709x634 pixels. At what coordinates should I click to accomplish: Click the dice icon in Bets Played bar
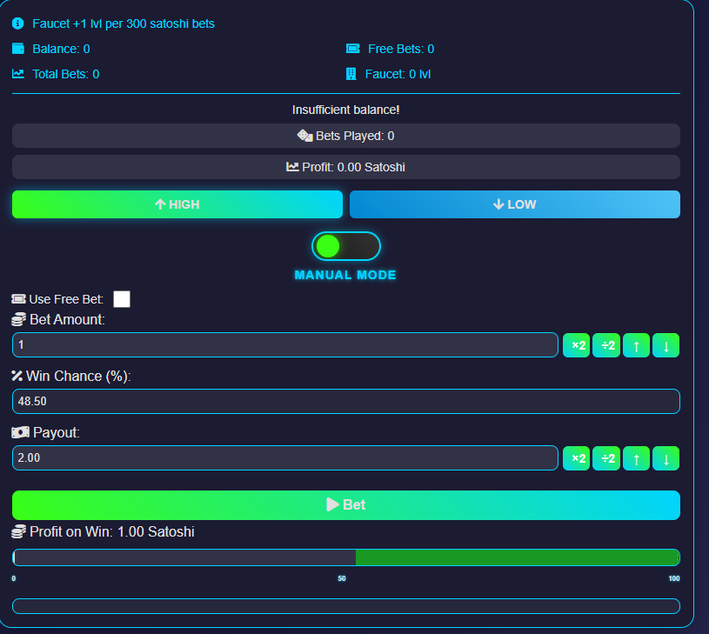(304, 136)
